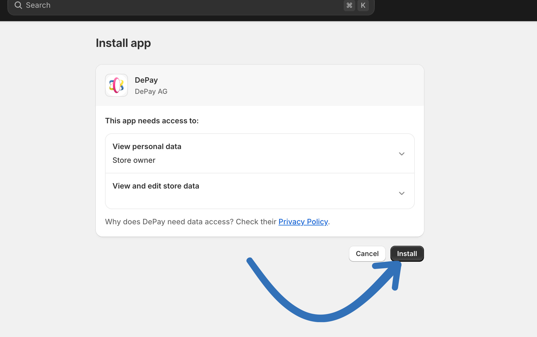Click the DePay app name
The width and height of the screenshot is (537, 337).
pos(146,80)
